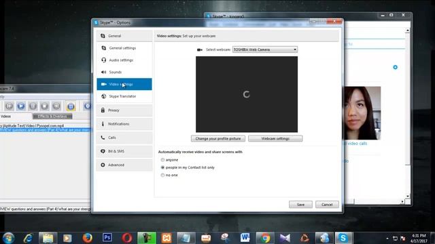This screenshot has width=435, height=244.
Task: Click the webcam preview area
Action: pos(247,94)
